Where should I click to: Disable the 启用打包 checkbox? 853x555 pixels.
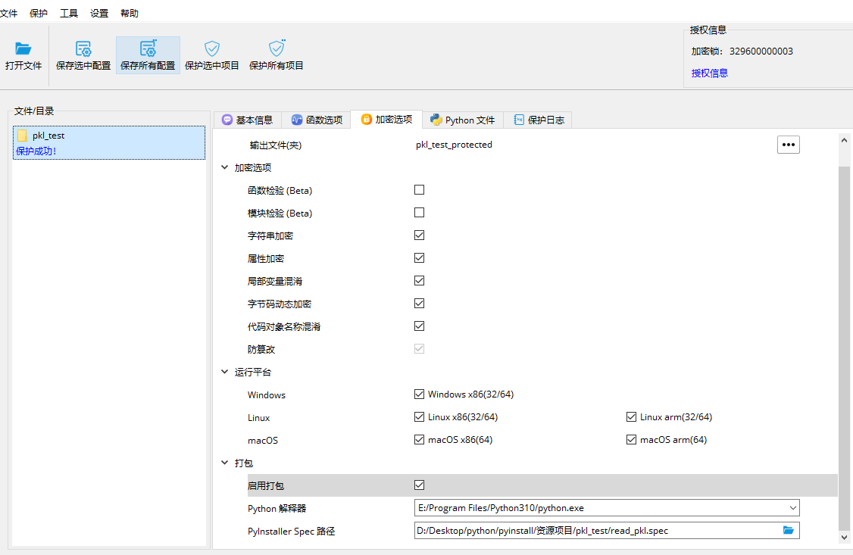(419, 485)
